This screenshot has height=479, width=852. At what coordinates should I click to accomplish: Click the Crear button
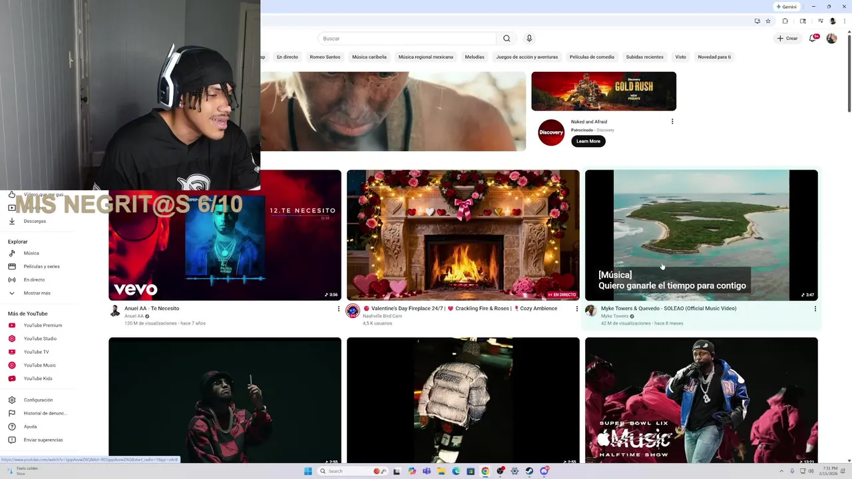pyautogui.click(x=787, y=39)
